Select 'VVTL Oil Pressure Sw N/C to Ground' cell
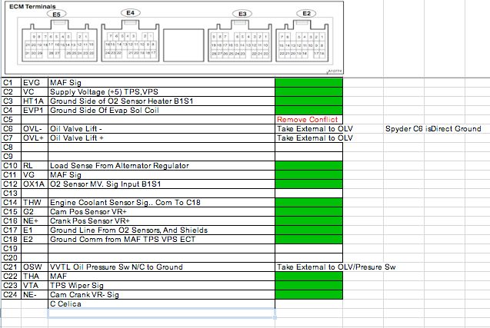This screenshot has width=490, height=328. tap(162, 267)
